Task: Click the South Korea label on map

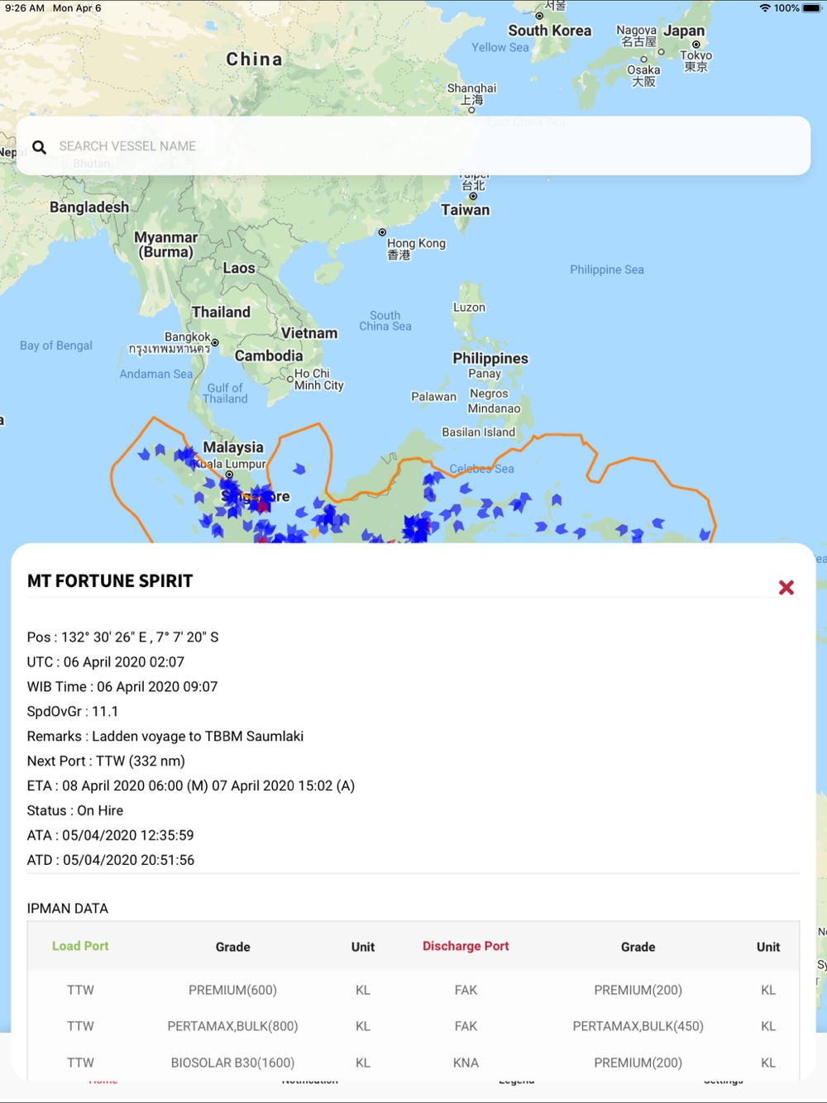Action: click(550, 31)
